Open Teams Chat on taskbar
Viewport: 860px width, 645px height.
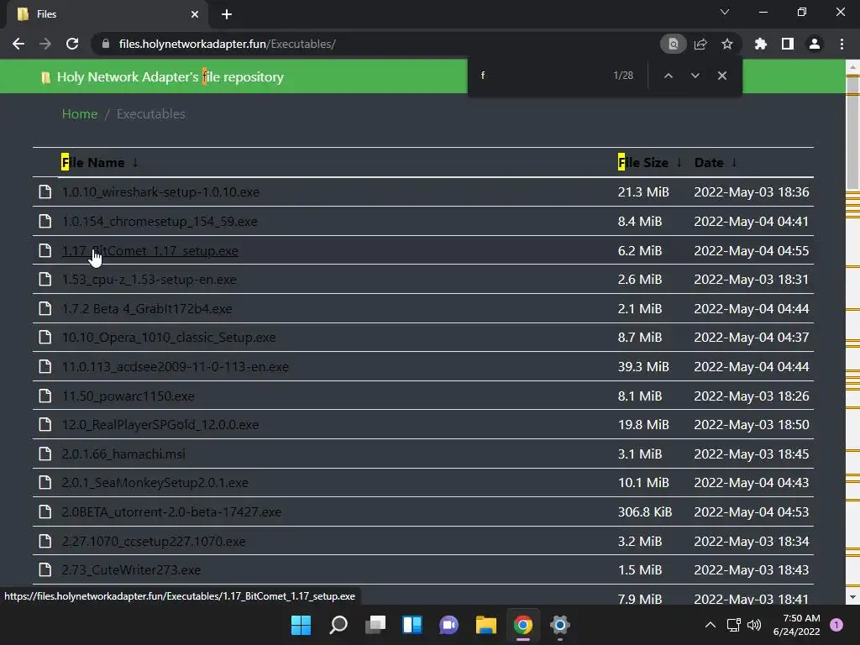pos(448,625)
